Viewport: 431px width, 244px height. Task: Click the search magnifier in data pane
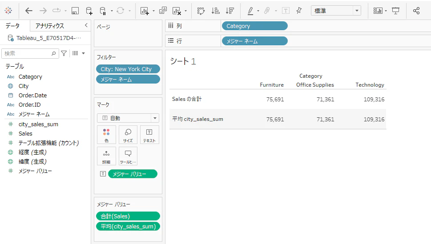click(x=54, y=53)
